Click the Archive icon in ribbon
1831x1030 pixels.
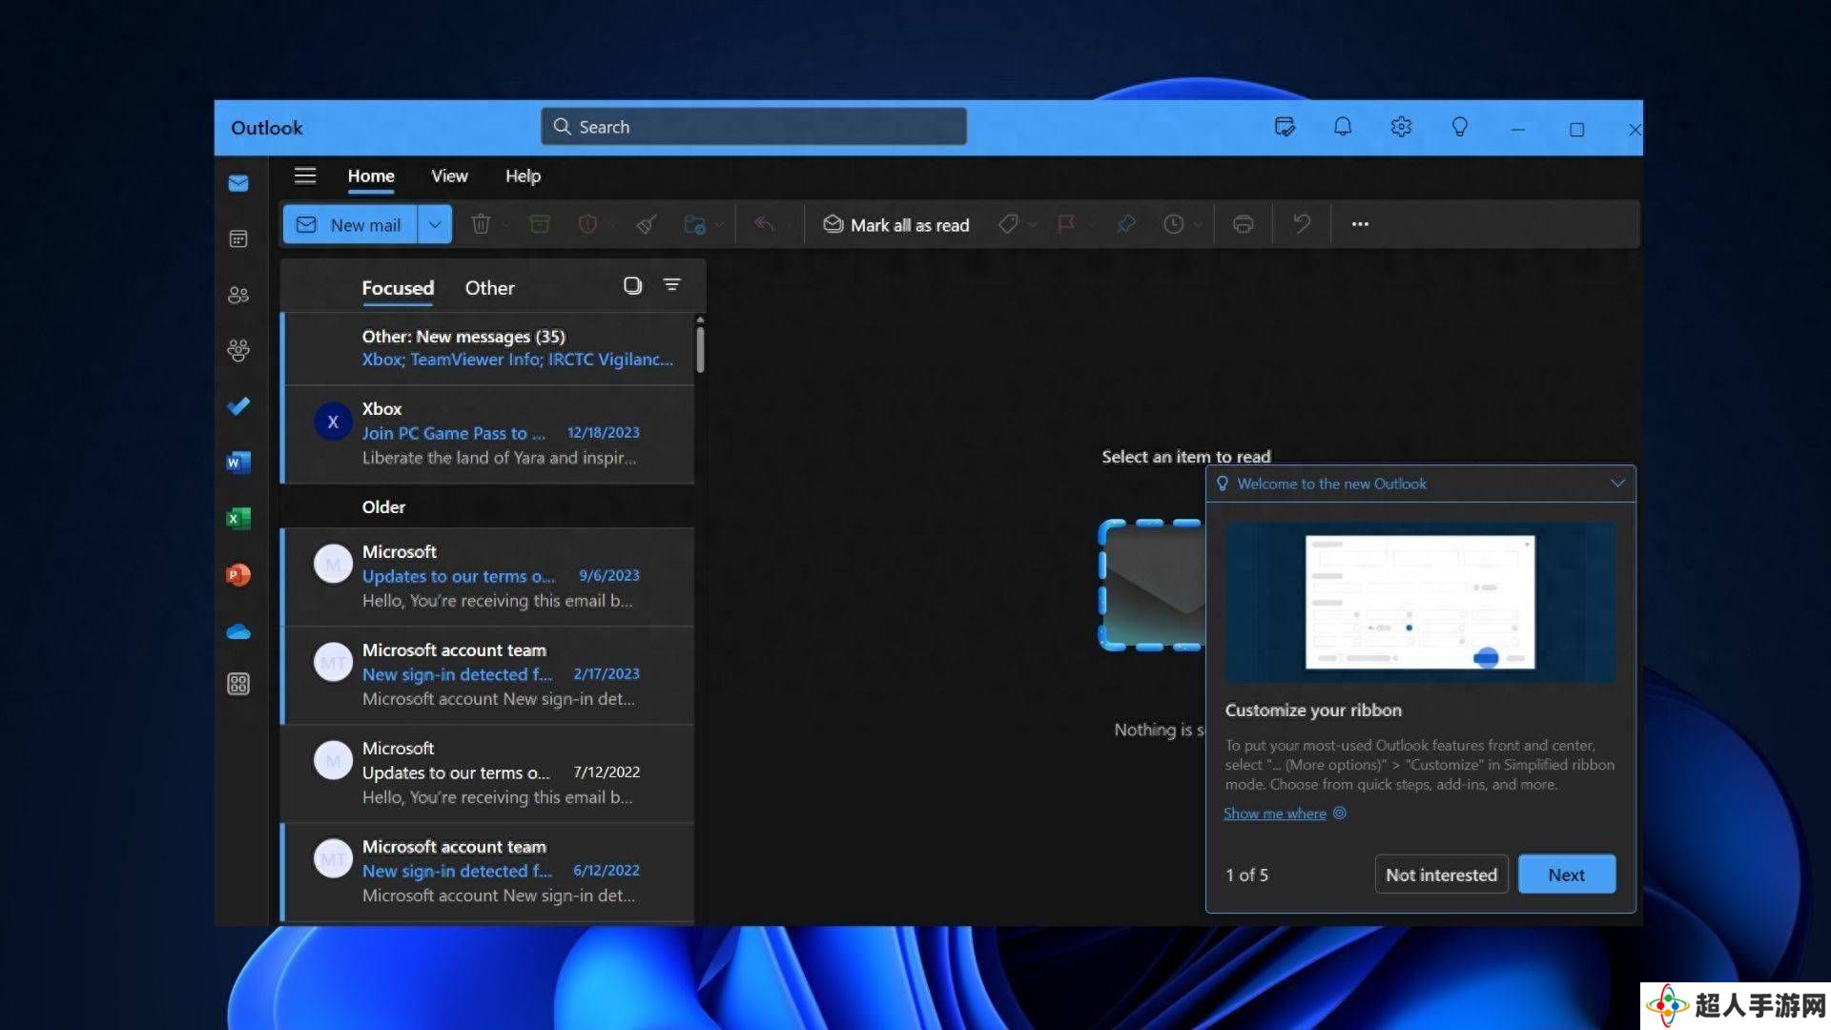[x=540, y=224]
